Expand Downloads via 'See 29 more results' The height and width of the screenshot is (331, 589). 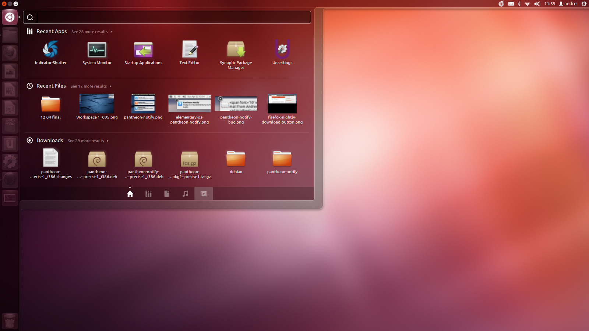coord(86,140)
